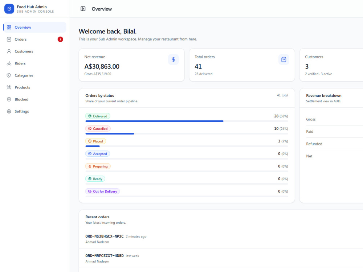The width and height of the screenshot is (363, 272).
Task: Open order ORD-MRPCEZXT-4D5D
Action: [x=105, y=256]
